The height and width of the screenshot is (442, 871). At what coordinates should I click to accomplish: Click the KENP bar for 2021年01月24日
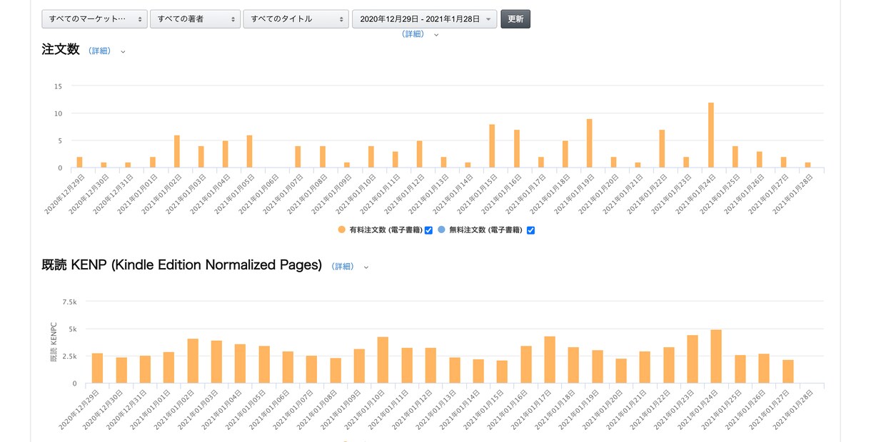(x=716, y=356)
